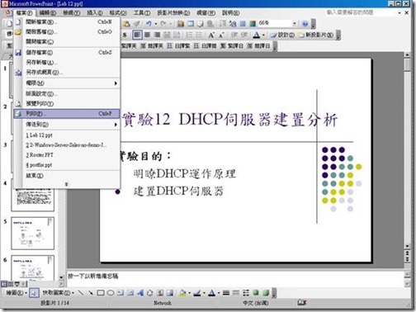Choose 列印 (Print) in the File menu
This screenshot has width=416, height=312.
67,114
